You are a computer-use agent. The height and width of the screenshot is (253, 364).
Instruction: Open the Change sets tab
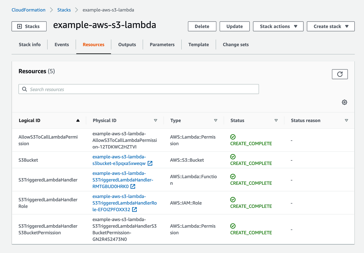(236, 44)
